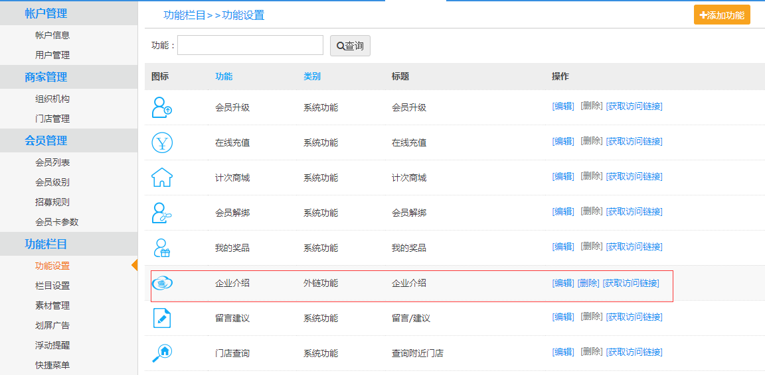Viewport: 765px width, 375px height.
Task: Get access link for 留言建议
Action: coord(634,317)
